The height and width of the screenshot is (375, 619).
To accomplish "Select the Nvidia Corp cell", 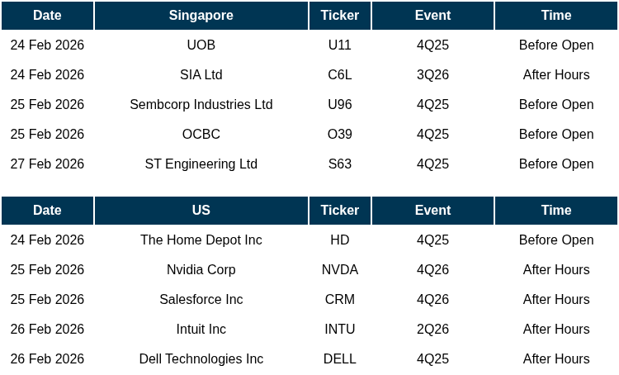I will 201,270.
